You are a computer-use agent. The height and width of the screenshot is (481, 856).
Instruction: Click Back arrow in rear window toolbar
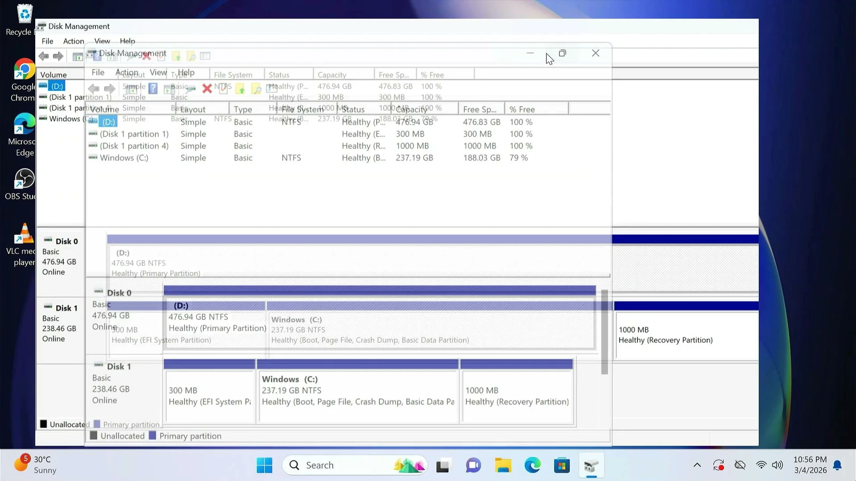(x=44, y=56)
